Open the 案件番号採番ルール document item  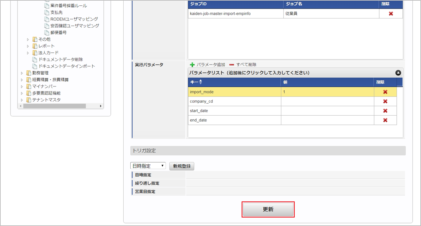tap(68, 6)
